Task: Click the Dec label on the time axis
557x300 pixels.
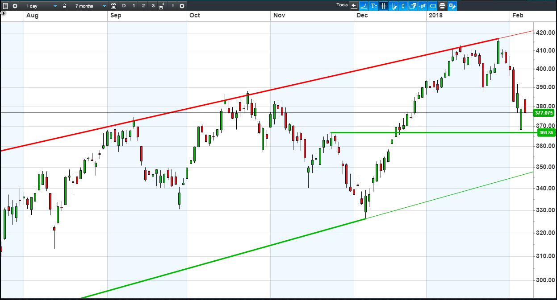Action: click(x=362, y=15)
